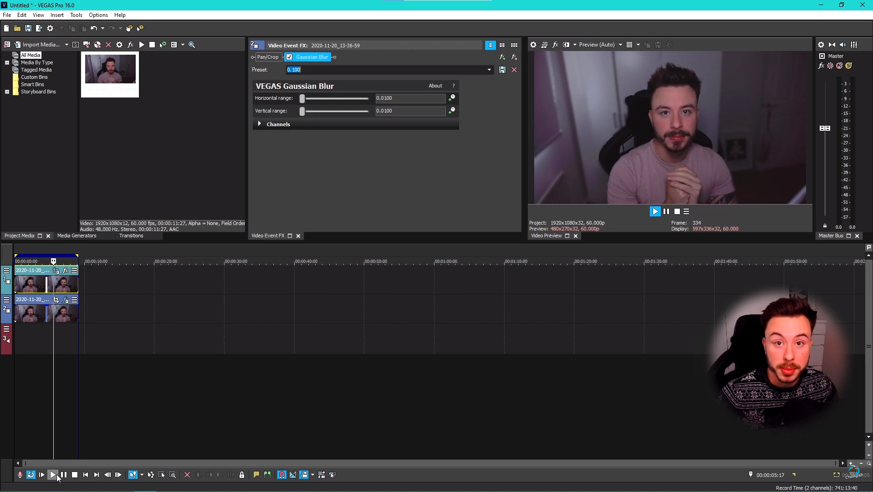Switch to the Transitions tab
The height and width of the screenshot is (492, 873).
point(131,236)
